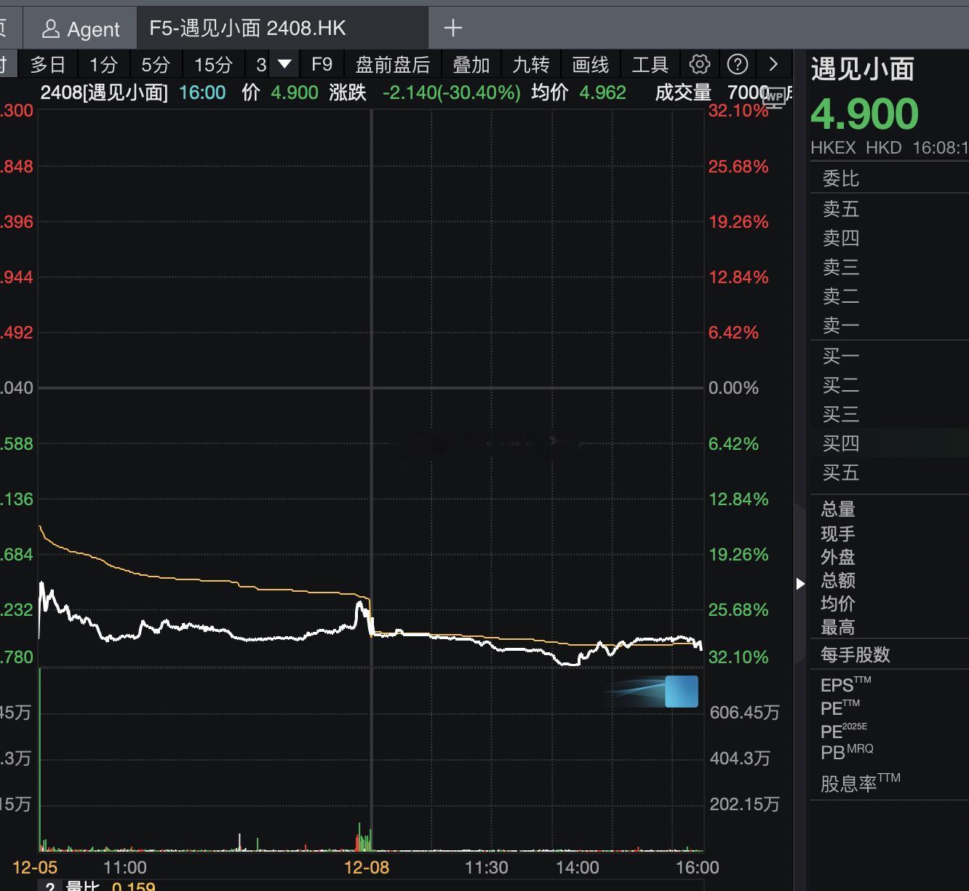This screenshot has height=891, width=969.
Task: Click the 14:00 mark on the time axis
Action: (578, 868)
